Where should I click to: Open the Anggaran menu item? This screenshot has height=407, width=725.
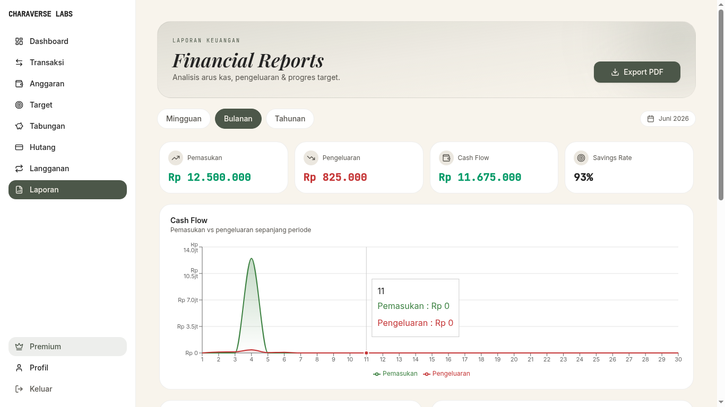(67, 84)
